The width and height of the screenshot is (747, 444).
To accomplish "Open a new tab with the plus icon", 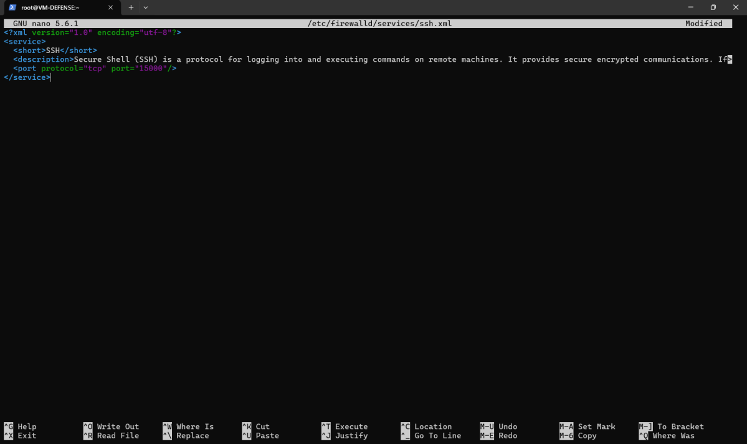I will pyautogui.click(x=130, y=7).
